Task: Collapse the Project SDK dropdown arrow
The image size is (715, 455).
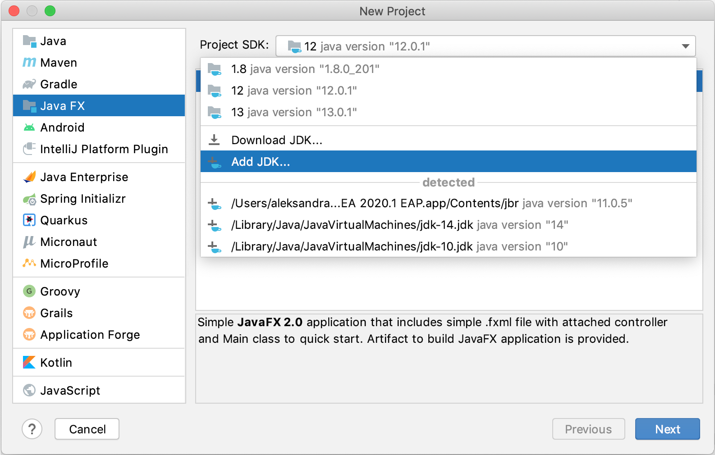Action: click(x=685, y=46)
